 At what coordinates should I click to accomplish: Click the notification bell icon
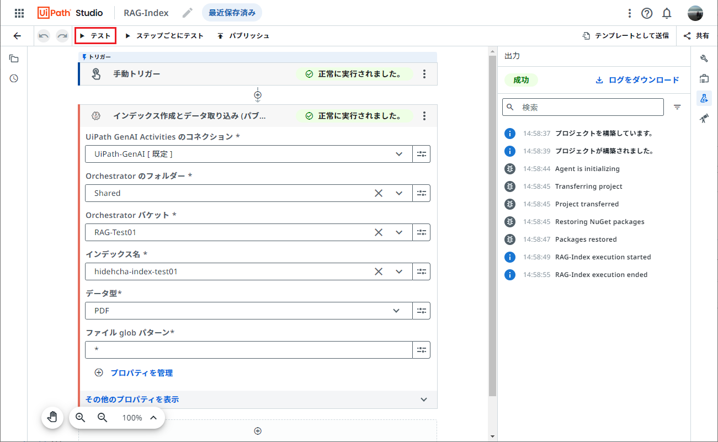click(x=667, y=13)
